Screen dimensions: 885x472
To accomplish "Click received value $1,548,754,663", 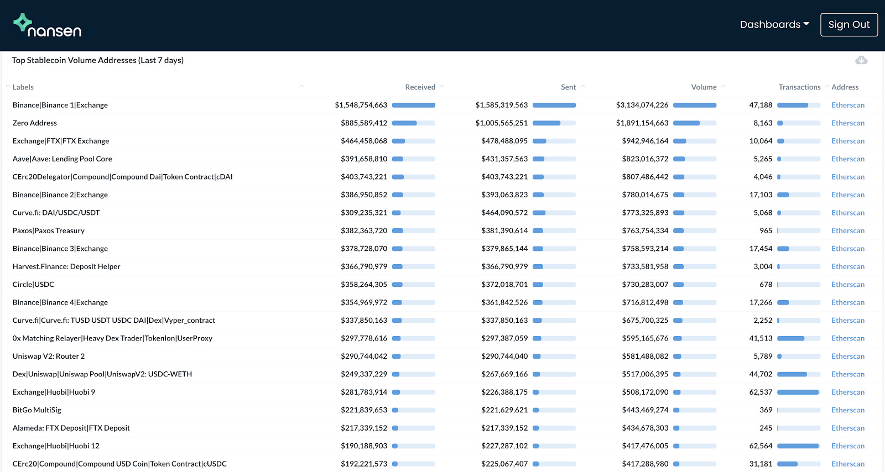I will click(x=361, y=105).
